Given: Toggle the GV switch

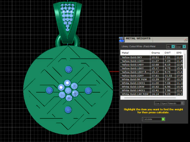Looking at the screenshot, I should pyautogui.click(x=171, y=47).
